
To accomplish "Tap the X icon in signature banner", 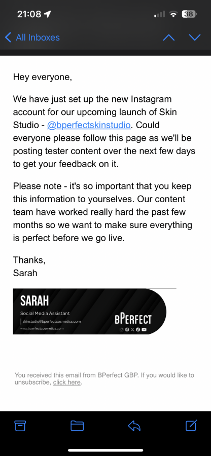I will (132, 329).
